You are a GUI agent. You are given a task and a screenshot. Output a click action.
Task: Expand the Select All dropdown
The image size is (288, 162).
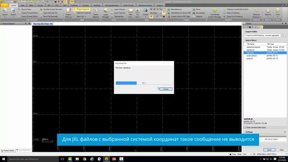coord(80,17)
